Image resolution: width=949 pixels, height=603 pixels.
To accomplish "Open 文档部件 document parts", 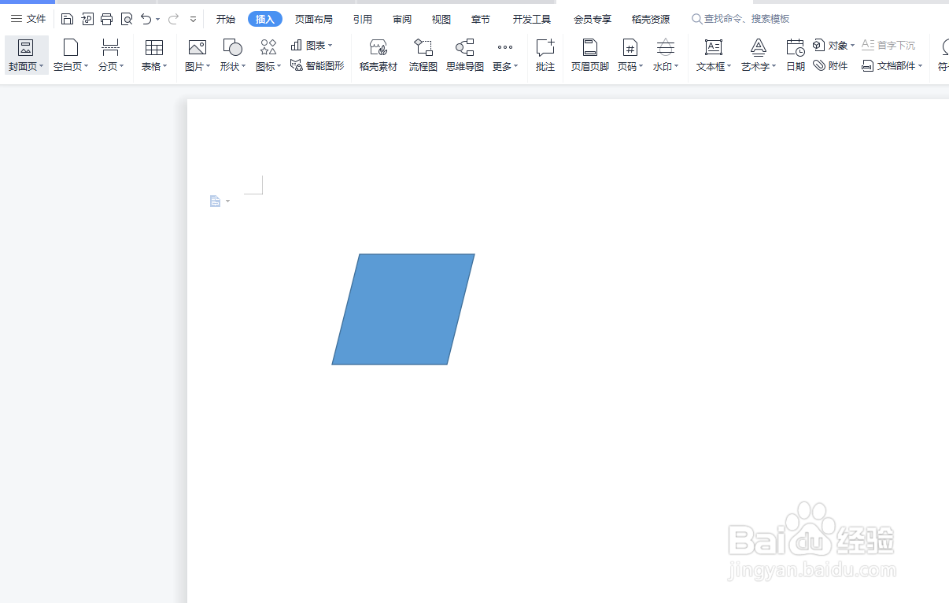I will coord(892,65).
